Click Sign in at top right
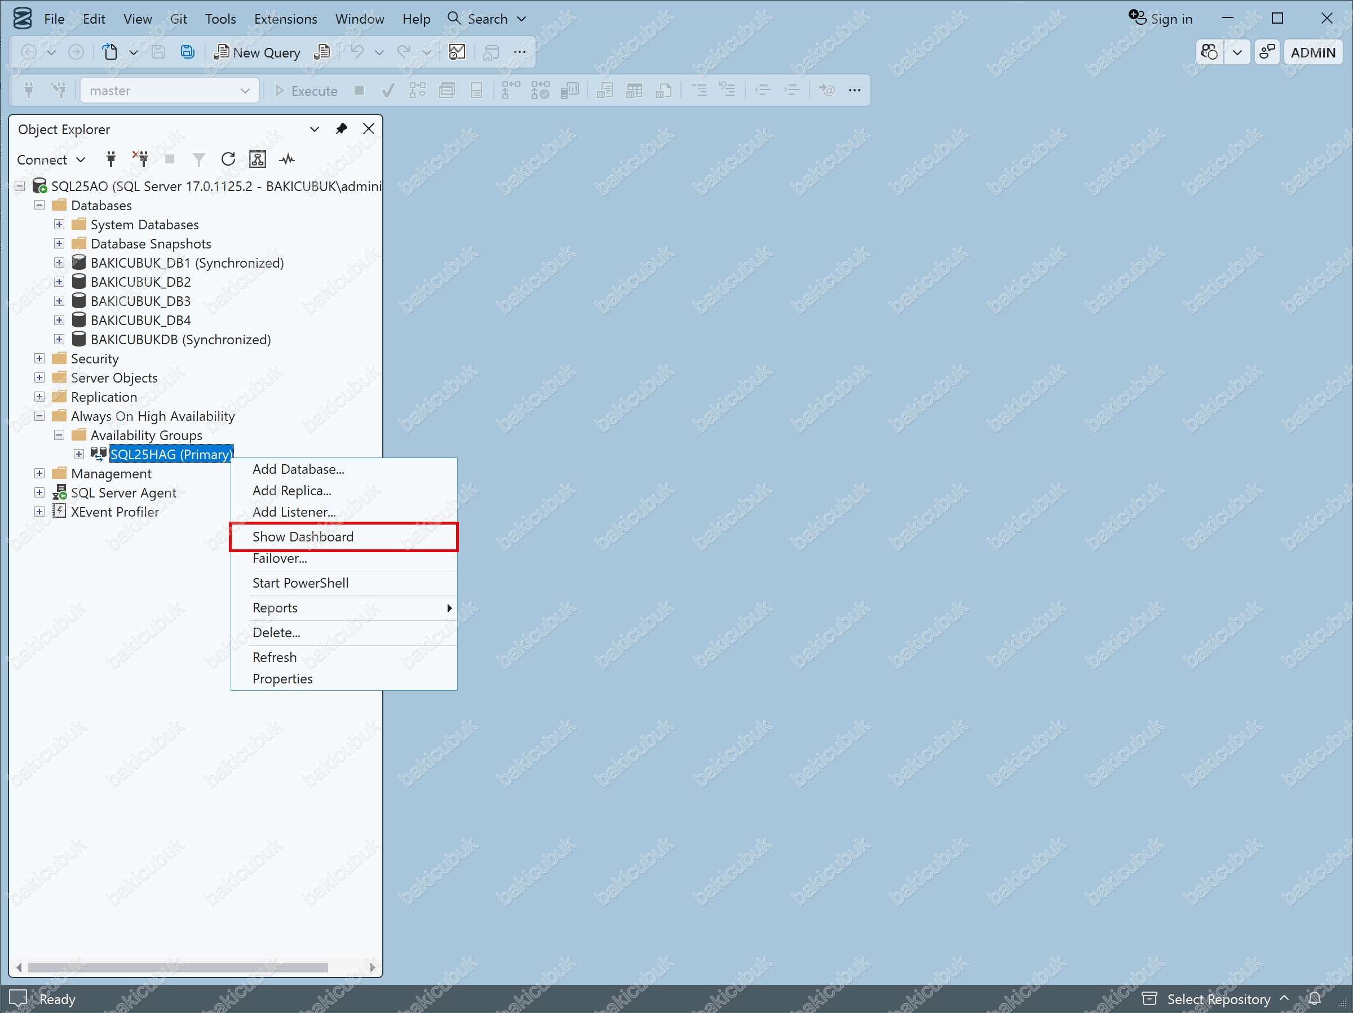The width and height of the screenshot is (1353, 1013). pyautogui.click(x=1160, y=19)
